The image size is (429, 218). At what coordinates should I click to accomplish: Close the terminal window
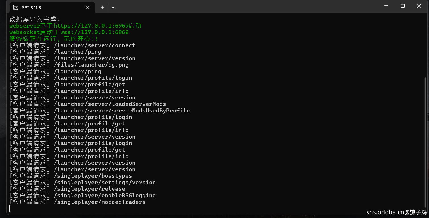419,6
